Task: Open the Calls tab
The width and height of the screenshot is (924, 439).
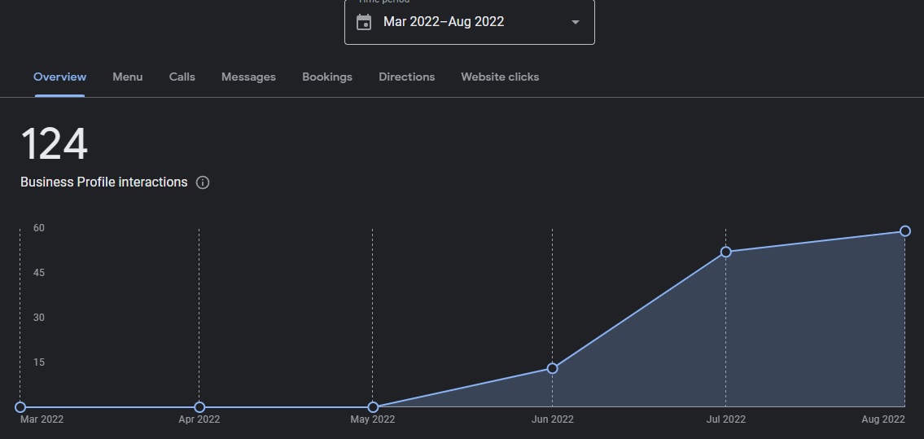Action: [182, 77]
